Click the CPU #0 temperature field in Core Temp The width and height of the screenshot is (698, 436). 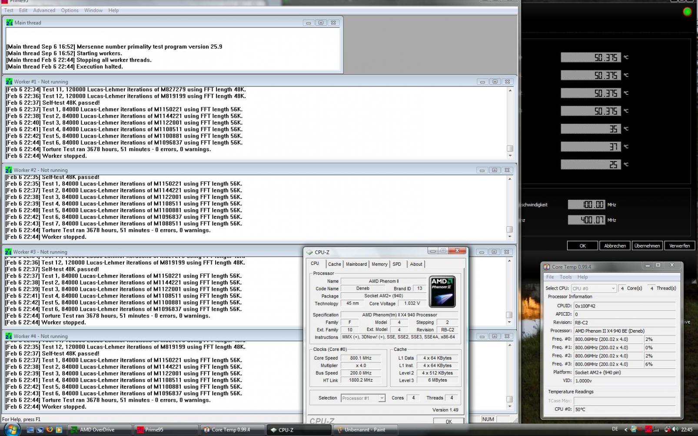tap(625, 409)
